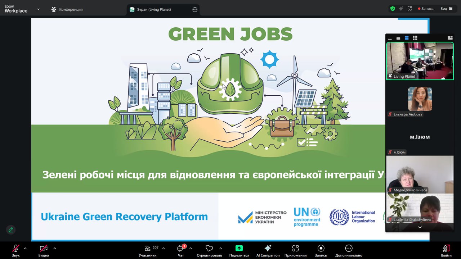Click the Медведенко Іннеса name label
Image resolution: width=461 pixels, height=259 pixels.
point(411,190)
